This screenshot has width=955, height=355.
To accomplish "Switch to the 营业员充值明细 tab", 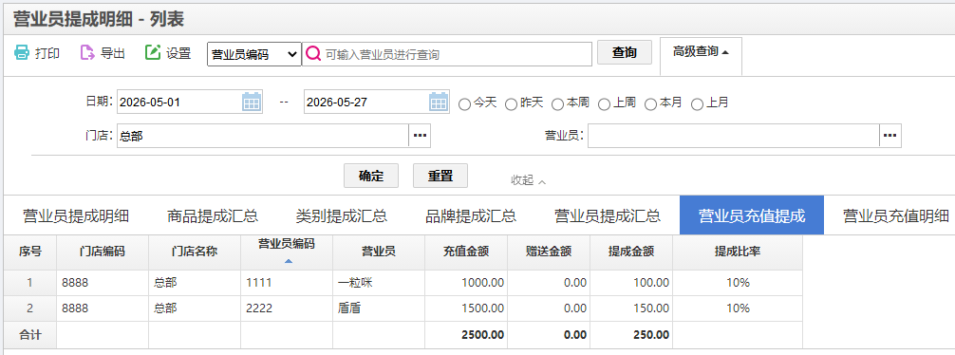I will point(896,215).
